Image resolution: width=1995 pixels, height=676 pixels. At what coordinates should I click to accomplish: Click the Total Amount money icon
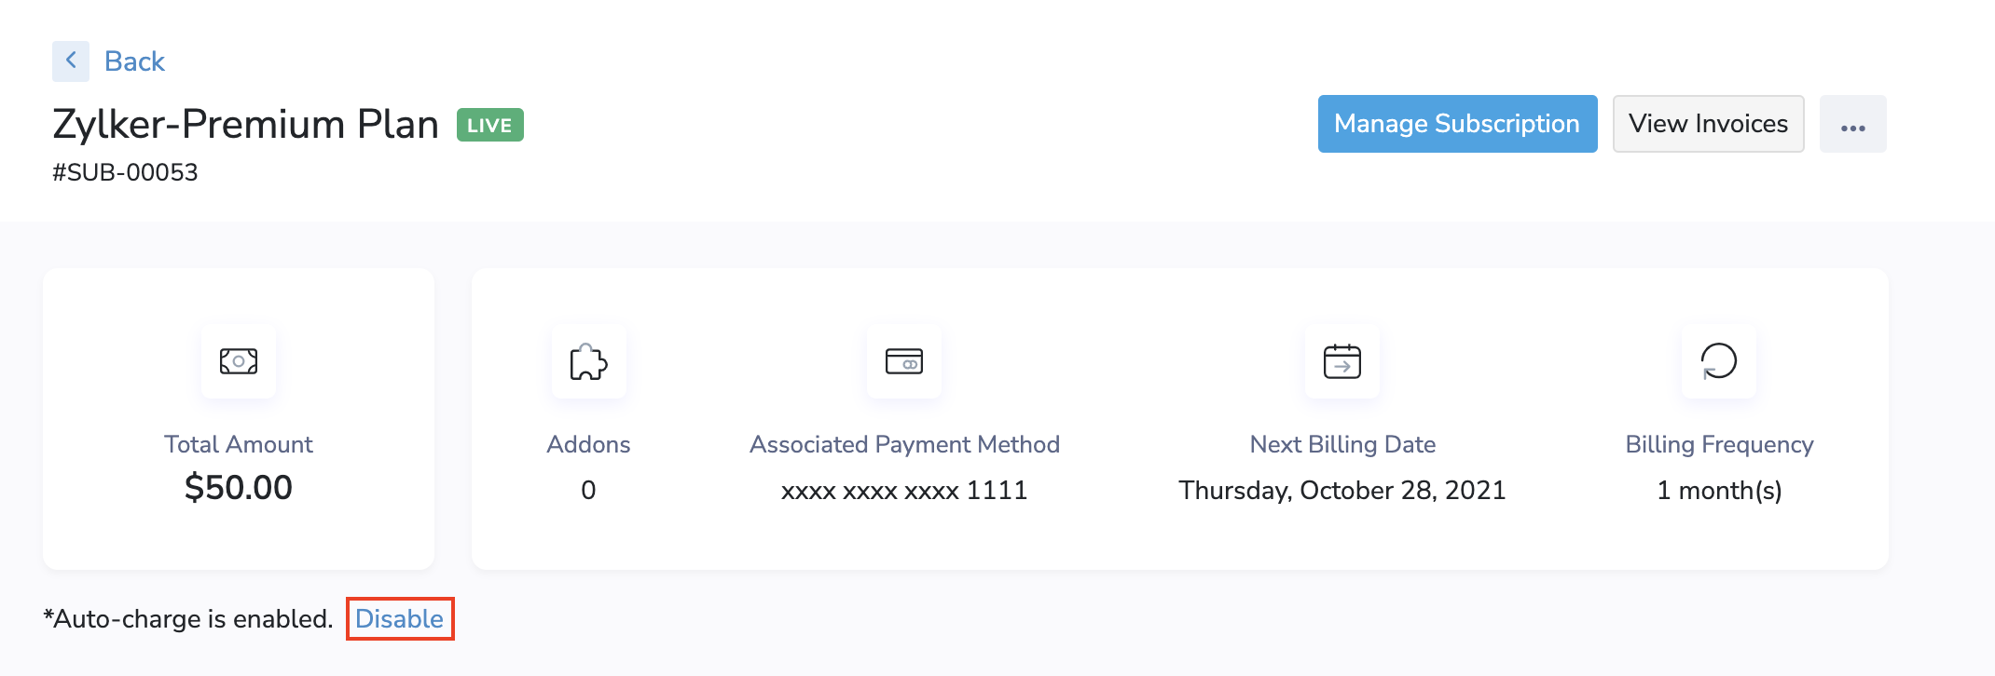[x=239, y=361]
